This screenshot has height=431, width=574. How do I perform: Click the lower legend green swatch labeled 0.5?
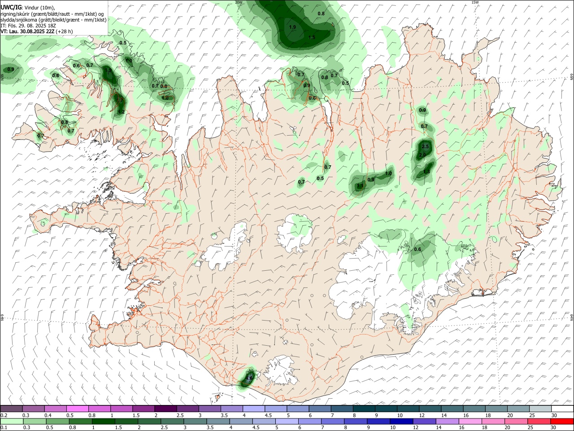coord(58,422)
